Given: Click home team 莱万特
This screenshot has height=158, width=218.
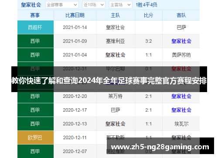Looking at the screenshot, I should [x=116, y=96].
